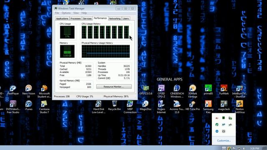Click the network icon in system tray
Viewport: 267px width, 150px height.
(239, 148)
